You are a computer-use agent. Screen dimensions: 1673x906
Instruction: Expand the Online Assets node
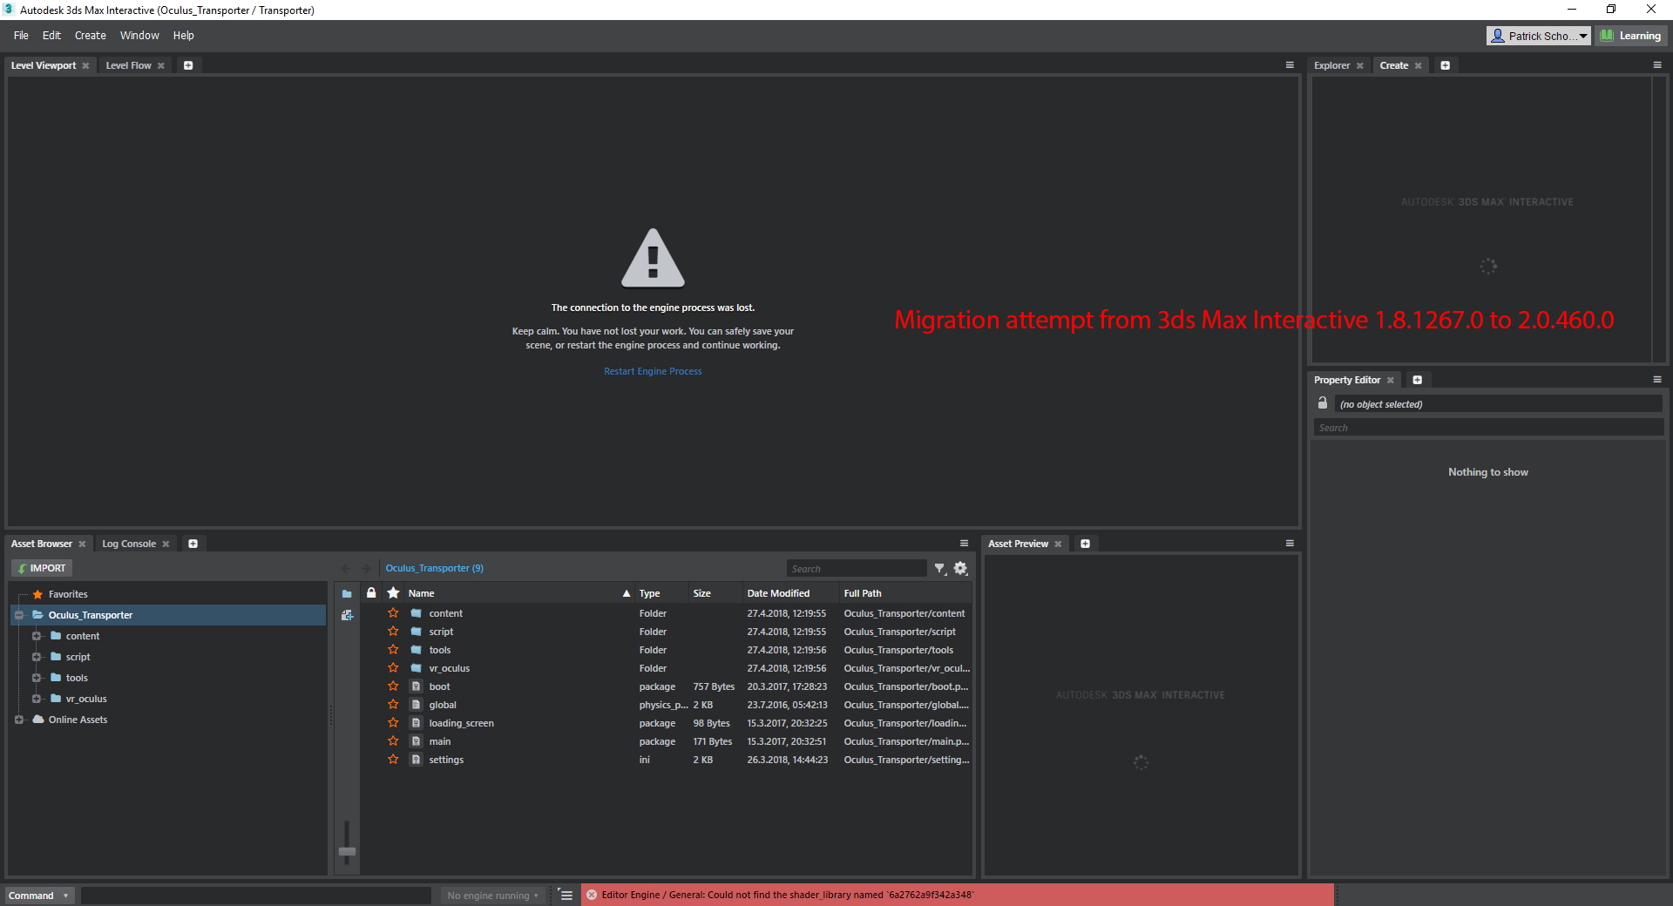coord(19,720)
